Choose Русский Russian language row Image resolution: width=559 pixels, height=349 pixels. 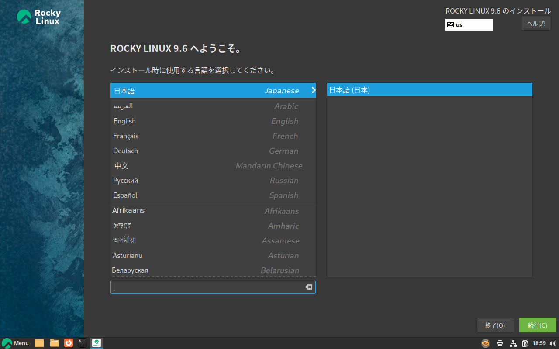[x=213, y=180]
